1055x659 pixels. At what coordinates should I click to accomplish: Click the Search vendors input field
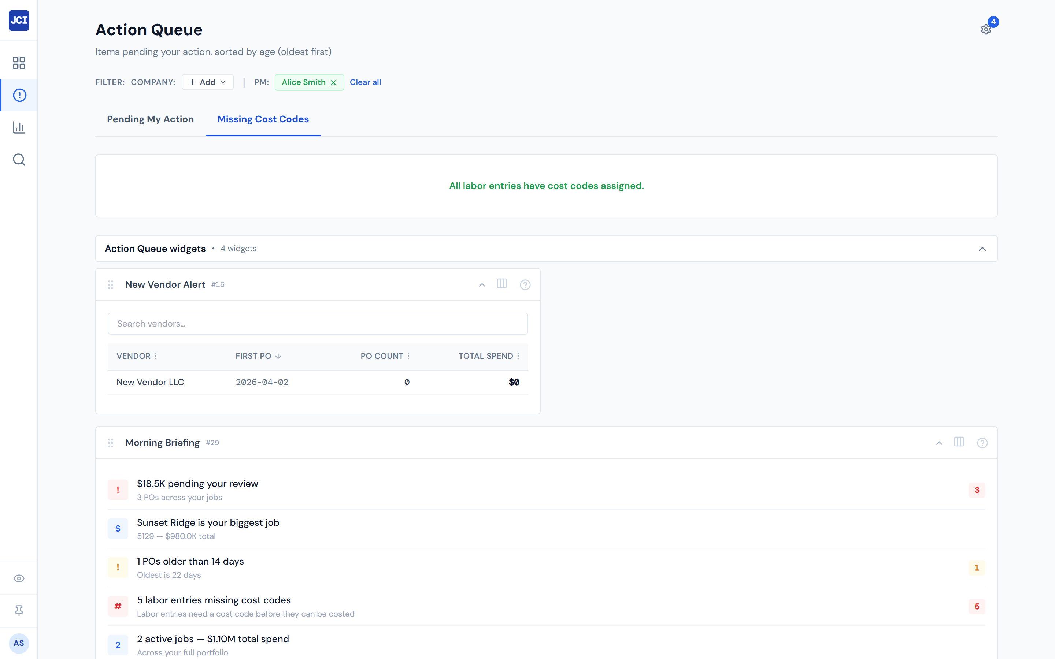(317, 323)
